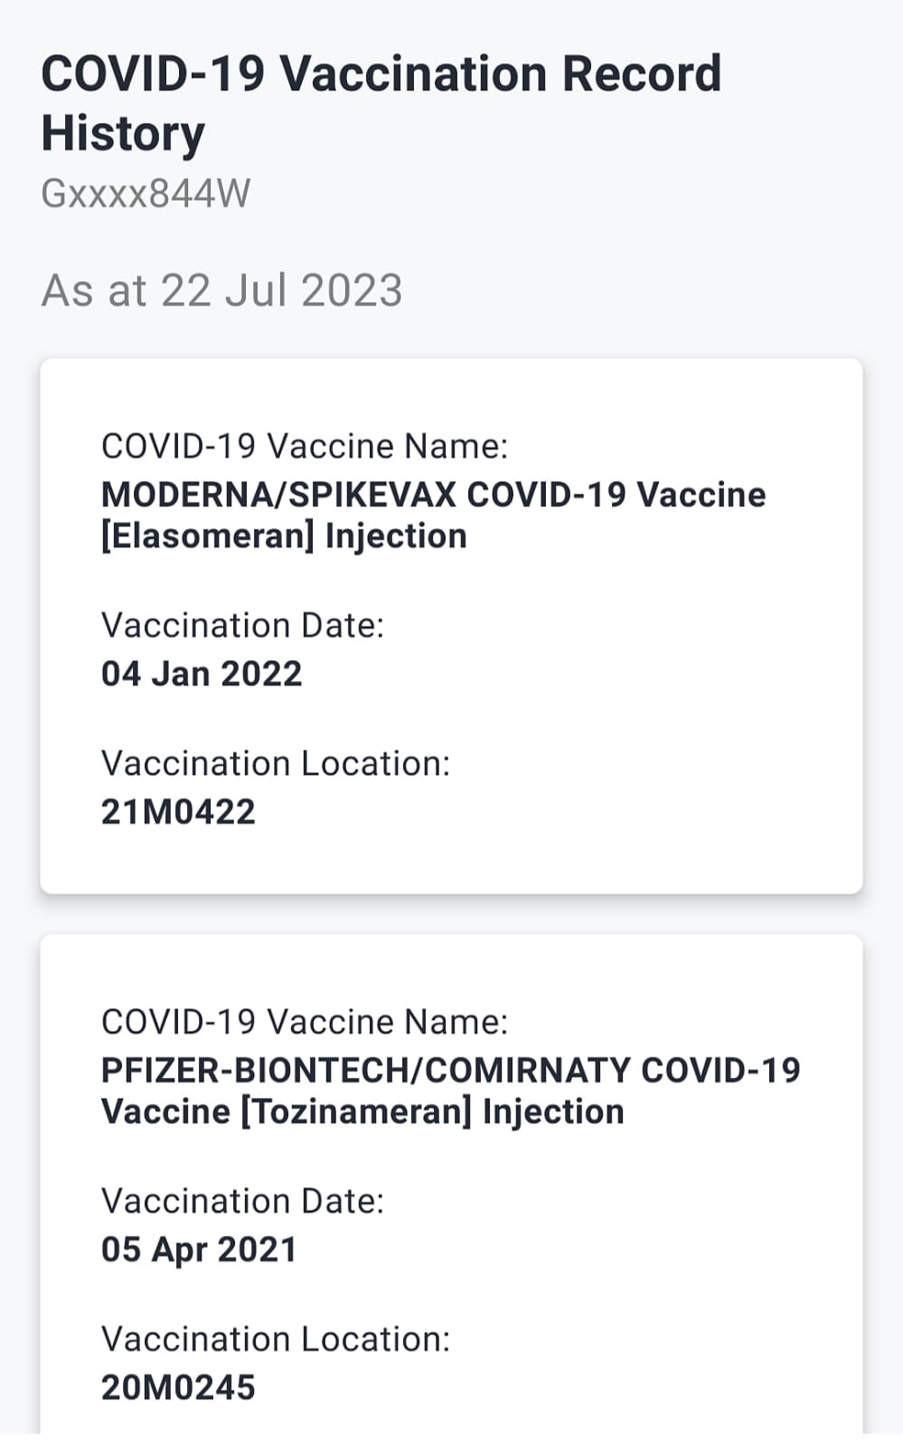Click the Vaccination Location label above 20M0245
The width and height of the screenshot is (903, 1446).
[x=275, y=1339]
